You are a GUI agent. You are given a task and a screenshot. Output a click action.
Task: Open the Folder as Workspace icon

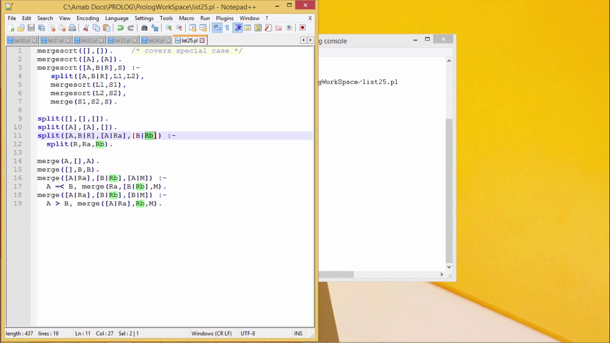click(279, 28)
